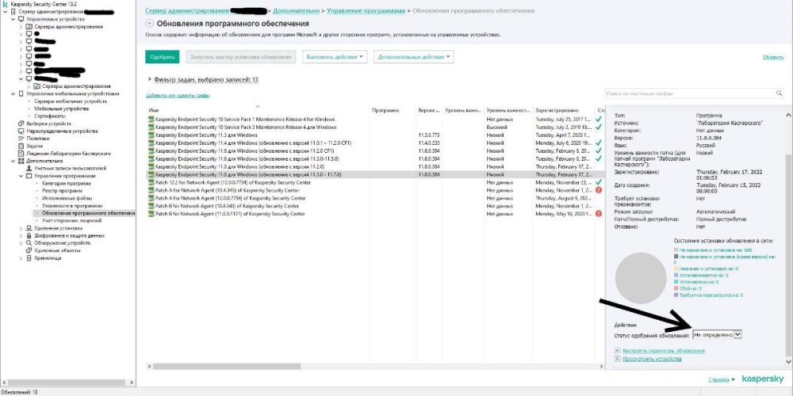Image resolution: width=793 pixels, height=396 pixels.
Task: Select row 'Patch A for Network Agent (12.0.0.7734)'
Action: coord(375,198)
